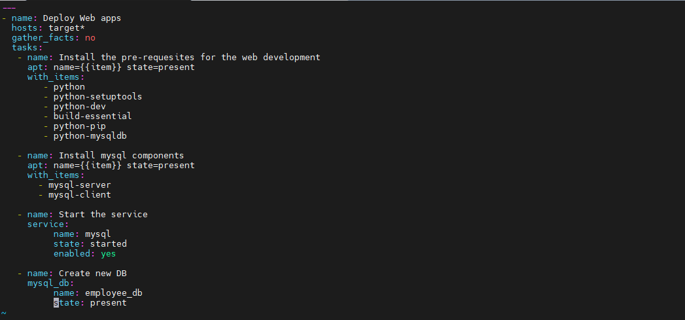The width and height of the screenshot is (685, 320).
Task: Click the "employee_db" database name
Action: pos(113,293)
